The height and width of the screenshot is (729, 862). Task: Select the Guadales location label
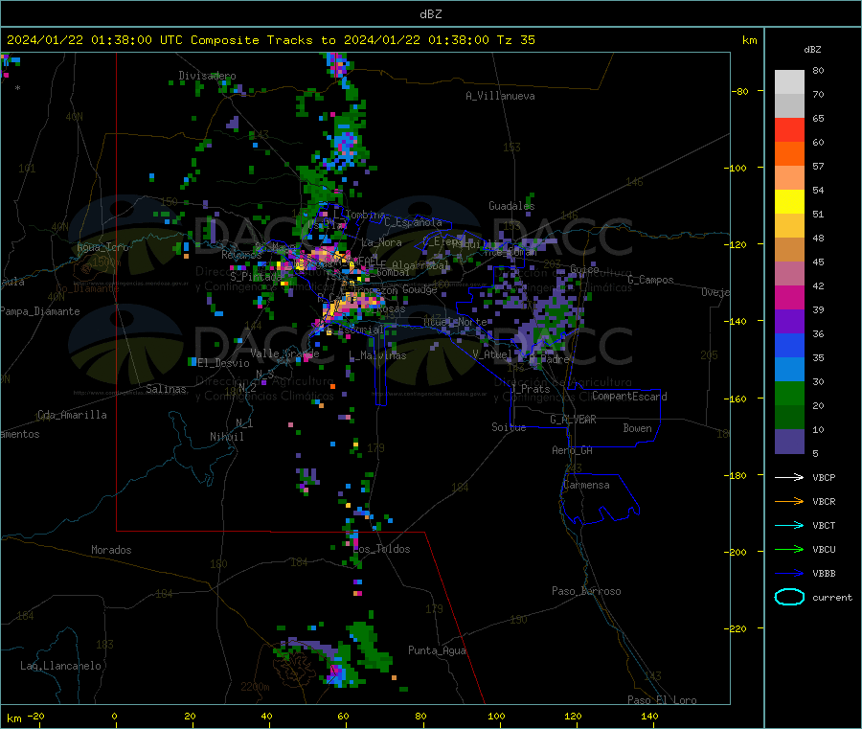point(511,206)
